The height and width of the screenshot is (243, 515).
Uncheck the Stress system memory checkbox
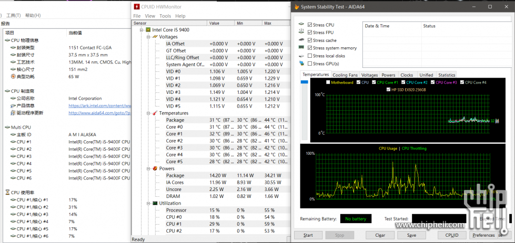(x=310, y=48)
